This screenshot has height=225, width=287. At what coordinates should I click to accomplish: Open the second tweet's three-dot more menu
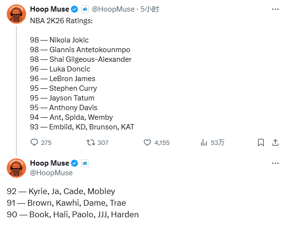pyautogui.click(x=275, y=163)
